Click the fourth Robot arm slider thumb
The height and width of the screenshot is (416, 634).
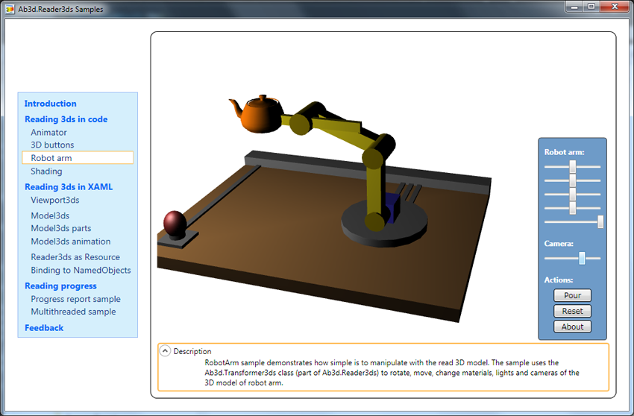pos(573,208)
